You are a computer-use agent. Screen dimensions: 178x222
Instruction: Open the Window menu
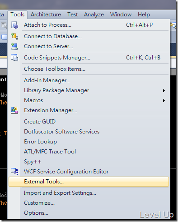tap(121, 15)
